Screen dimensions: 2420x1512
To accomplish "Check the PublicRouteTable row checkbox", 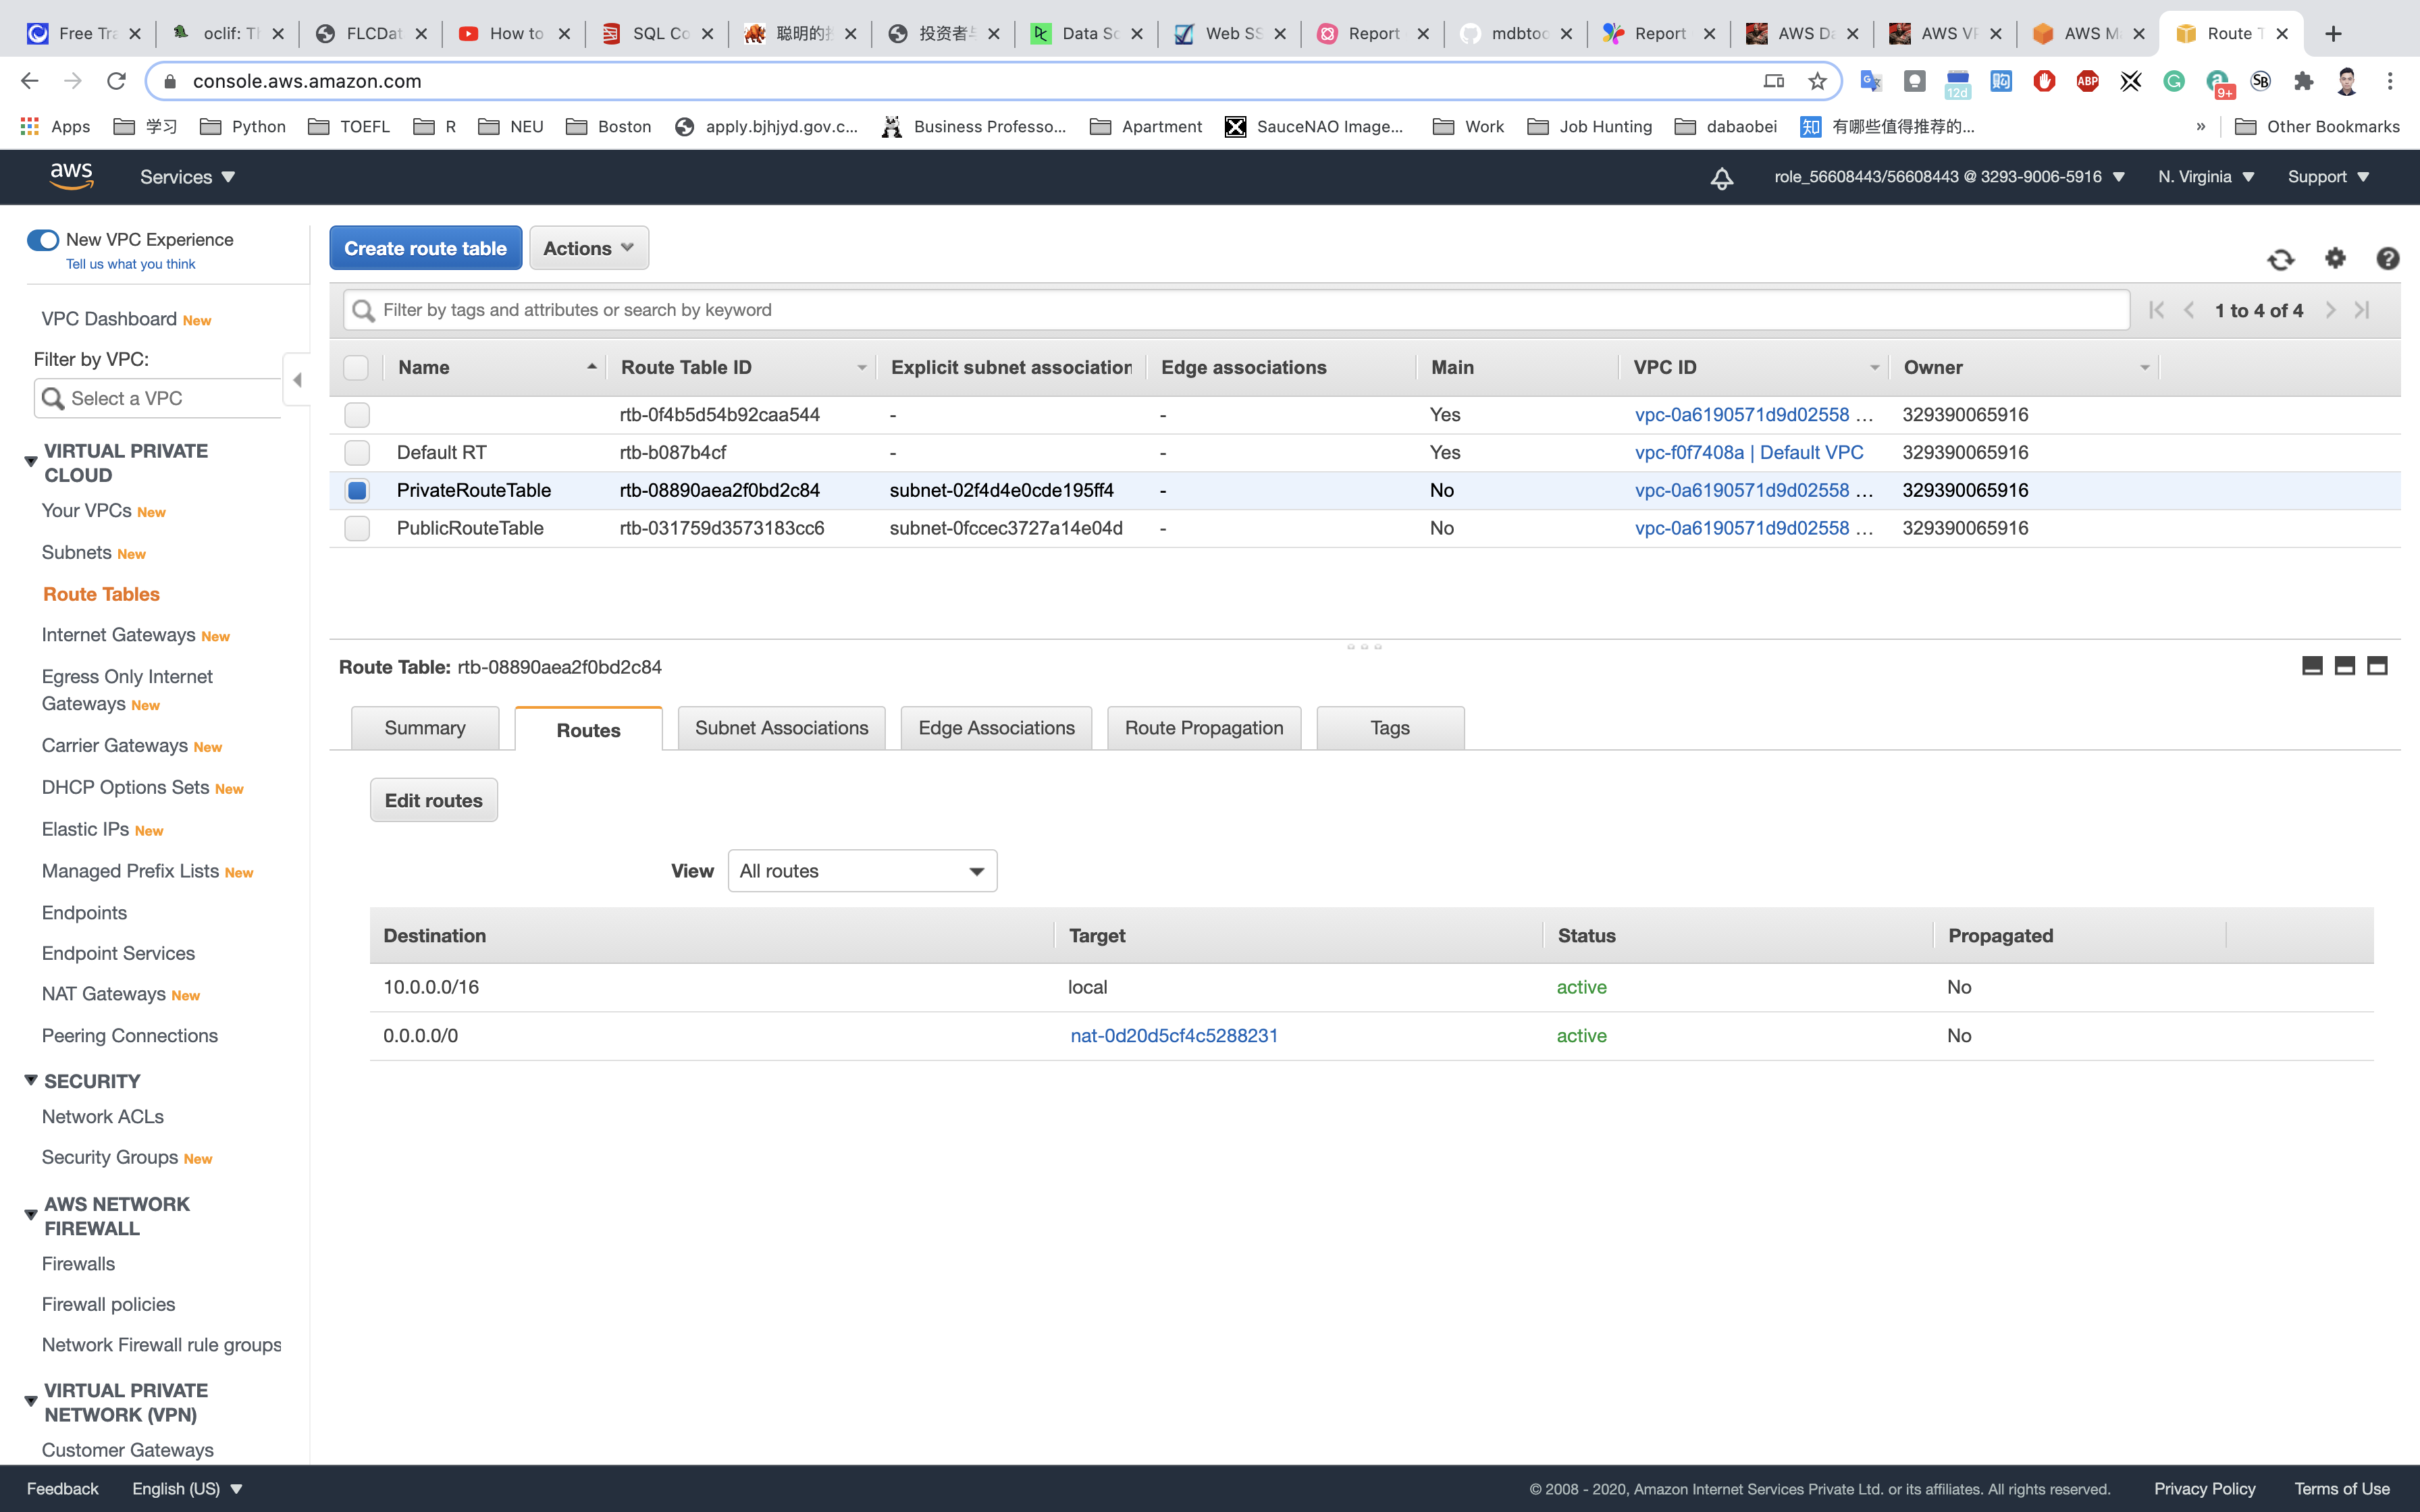I will click(x=357, y=528).
